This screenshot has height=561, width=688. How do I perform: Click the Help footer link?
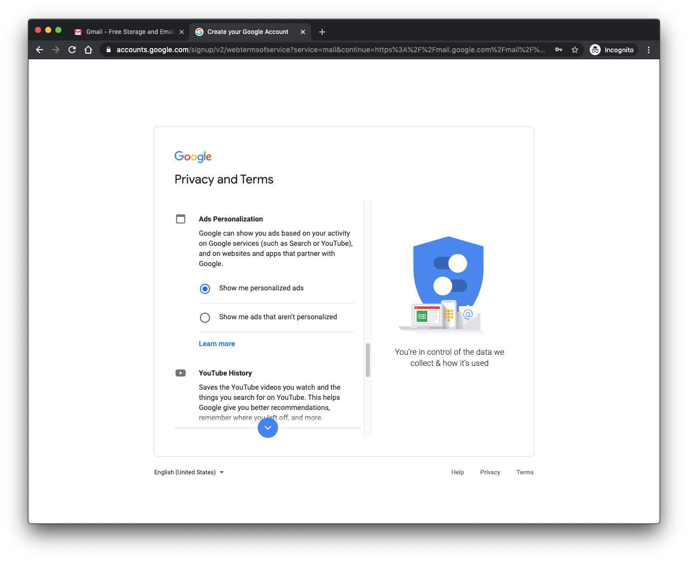[x=458, y=472]
